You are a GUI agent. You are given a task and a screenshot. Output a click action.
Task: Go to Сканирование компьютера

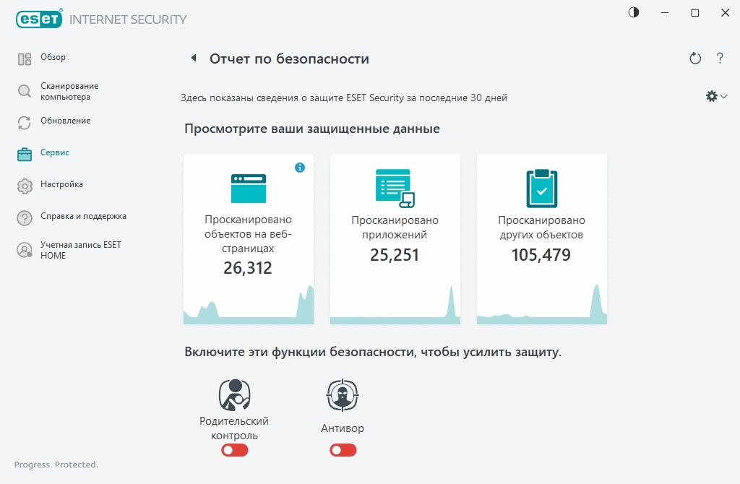coord(65,91)
